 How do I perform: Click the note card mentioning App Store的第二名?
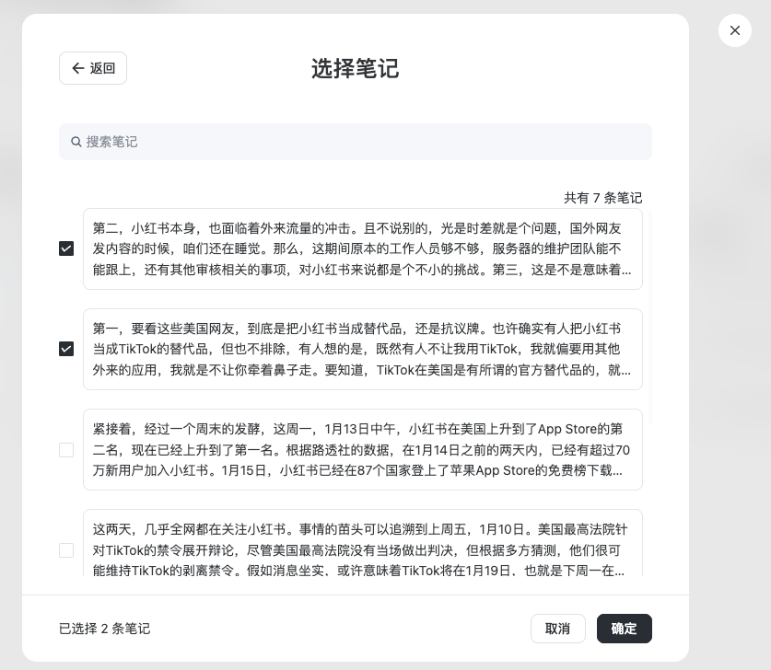point(362,449)
